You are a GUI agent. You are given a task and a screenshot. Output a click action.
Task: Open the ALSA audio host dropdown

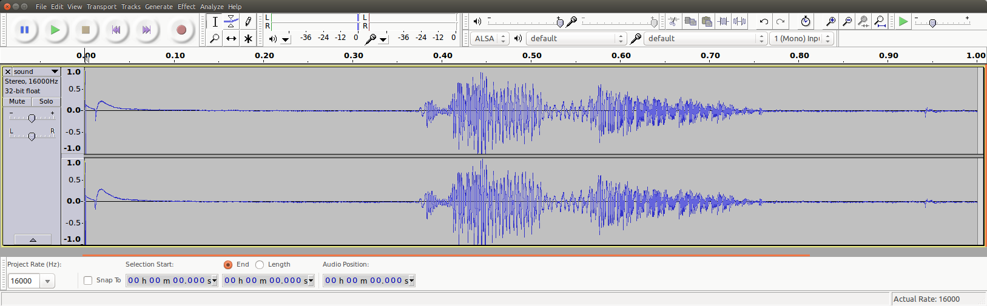[x=490, y=39]
